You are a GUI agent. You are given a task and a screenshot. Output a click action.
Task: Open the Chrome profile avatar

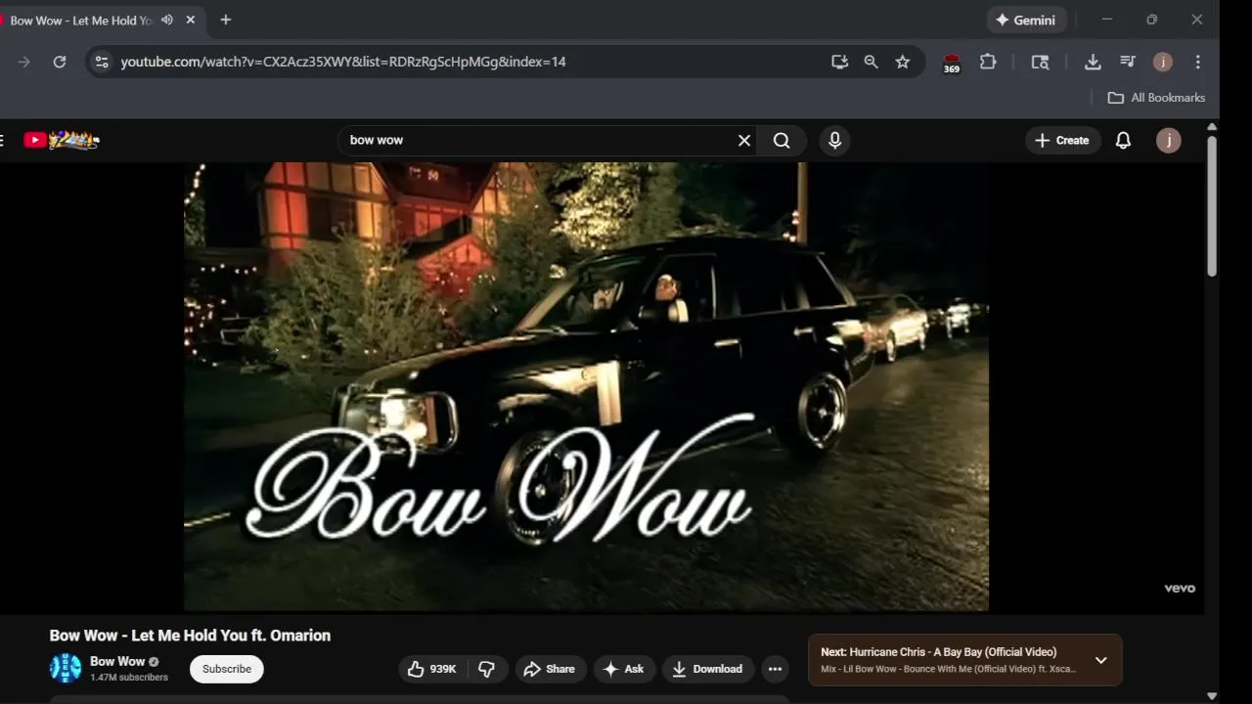pyautogui.click(x=1162, y=62)
